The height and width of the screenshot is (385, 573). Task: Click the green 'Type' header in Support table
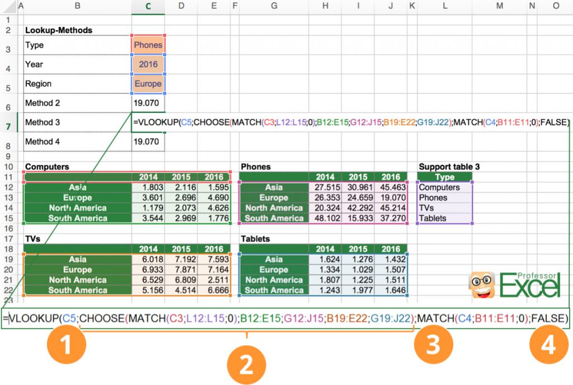point(445,177)
